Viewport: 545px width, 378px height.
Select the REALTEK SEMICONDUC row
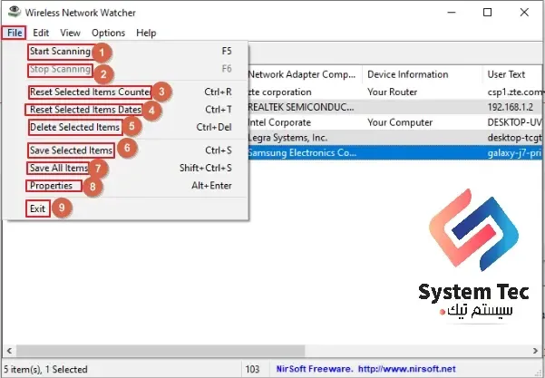(395, 107)
